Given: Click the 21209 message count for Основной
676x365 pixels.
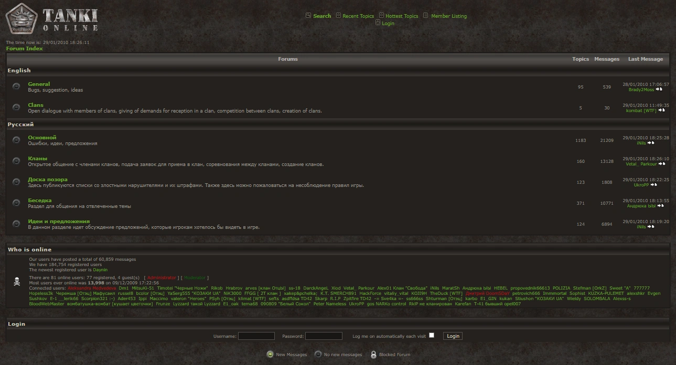Looking at the screenshot, I should pyautogui.click(x=607, y=140).
